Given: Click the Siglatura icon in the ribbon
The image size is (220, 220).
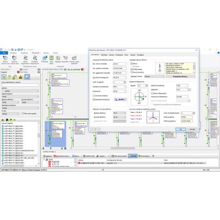Looking at the screenshot, I should 58,59.
